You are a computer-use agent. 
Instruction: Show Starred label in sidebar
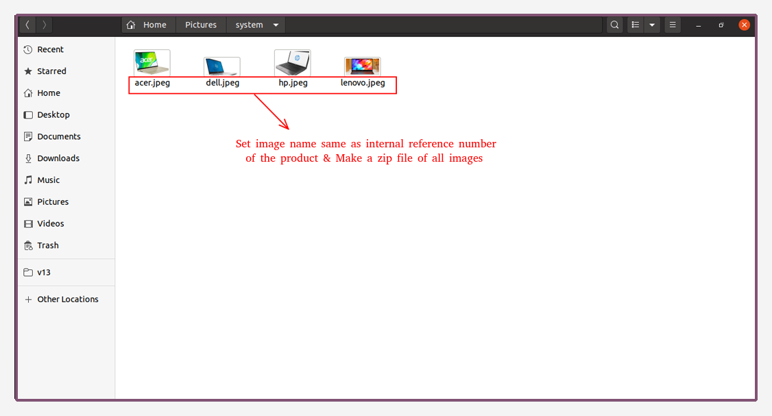(x=51, y=71)
